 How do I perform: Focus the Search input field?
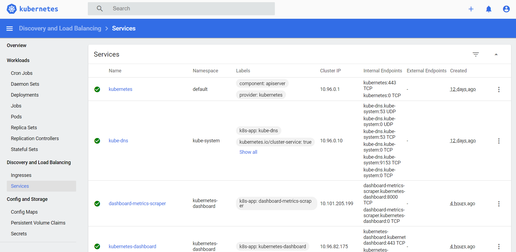[181, 9]
